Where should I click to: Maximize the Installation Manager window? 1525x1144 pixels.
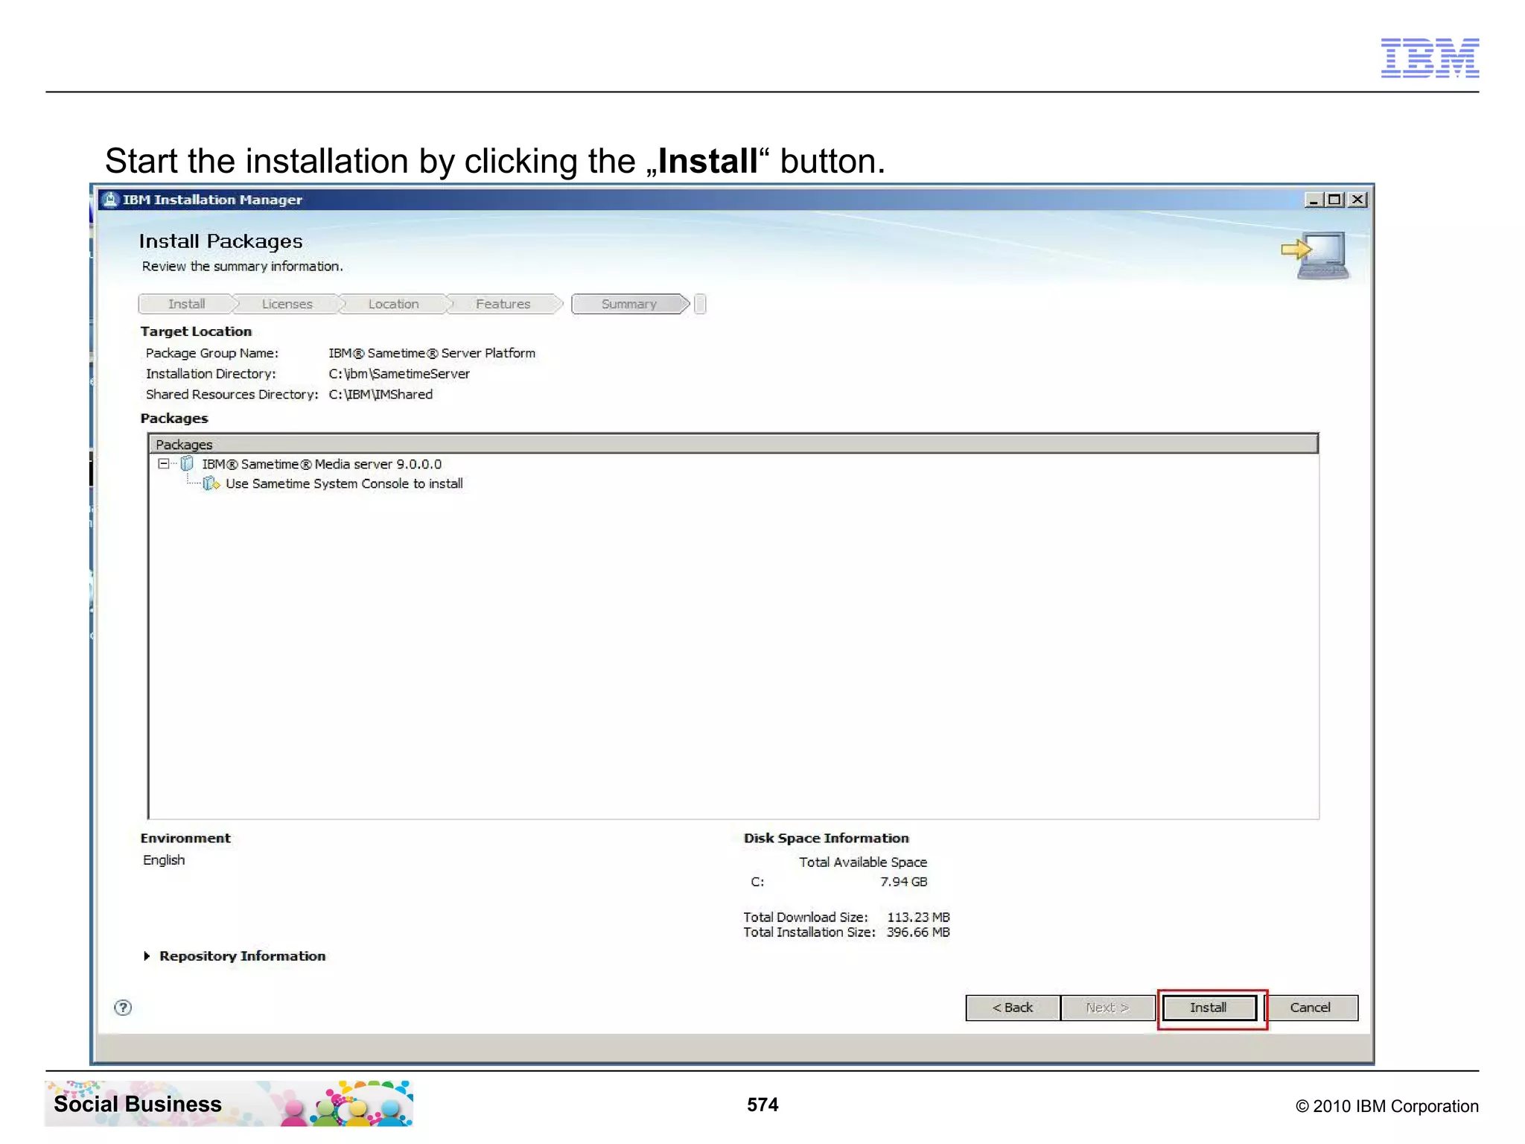1334,200
